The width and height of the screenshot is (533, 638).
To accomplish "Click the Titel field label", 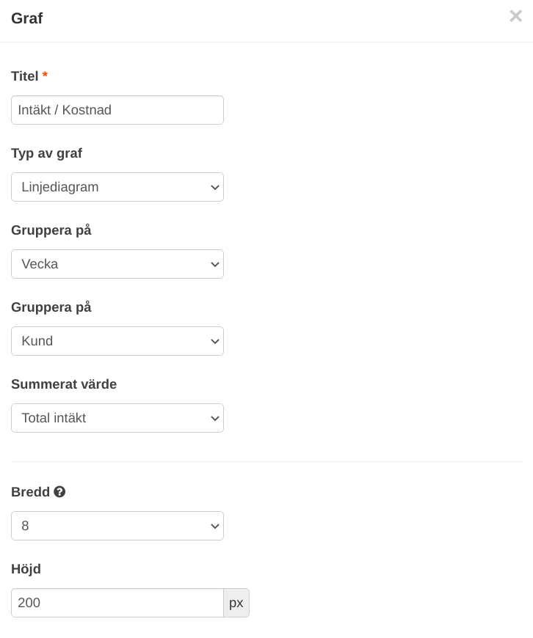I will [x=24, y=76].
